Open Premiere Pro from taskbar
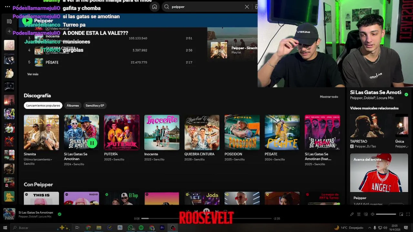 162,228
